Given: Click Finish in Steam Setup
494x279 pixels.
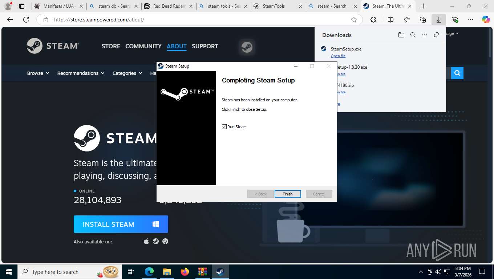Looking at the screenshot, I should 288,194.
